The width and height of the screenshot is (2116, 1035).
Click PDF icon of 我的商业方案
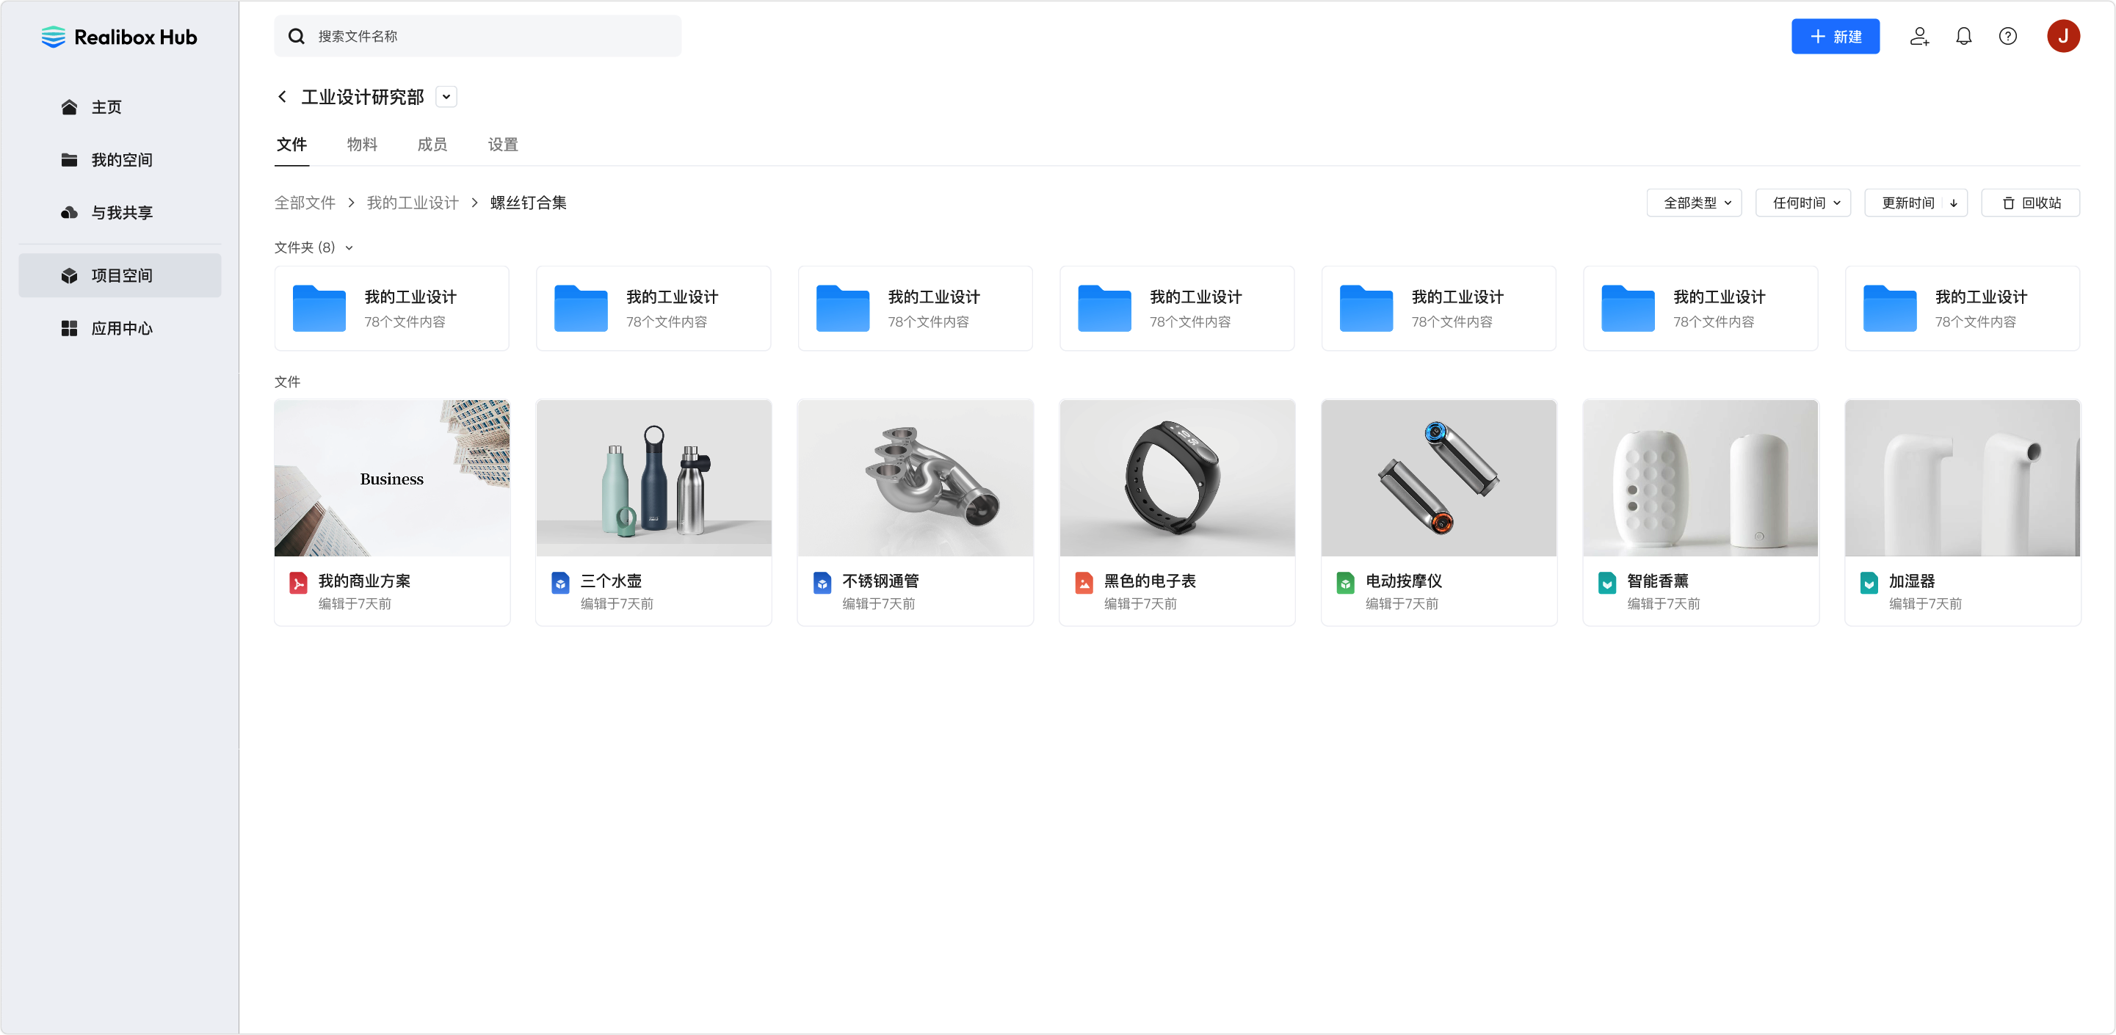(x=298, y=584)
